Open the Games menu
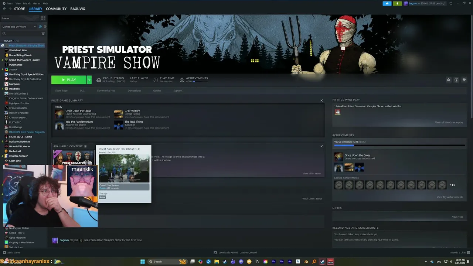The image size is (473, 266). [37, 3]
